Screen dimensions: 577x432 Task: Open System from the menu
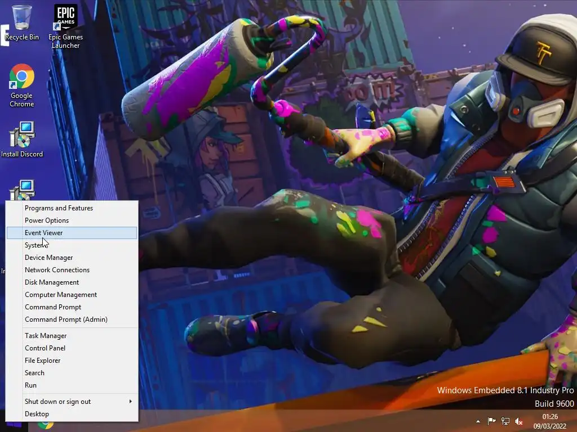pos(72,245)
